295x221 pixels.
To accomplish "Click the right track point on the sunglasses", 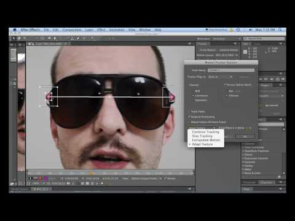I will click(x=171, y=97).
